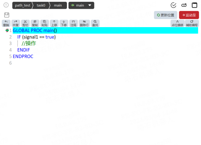Click the red 运动至 move-to button
Image resolution: width=201 pixels, height=145 pixels.
(x=189, y=15)
